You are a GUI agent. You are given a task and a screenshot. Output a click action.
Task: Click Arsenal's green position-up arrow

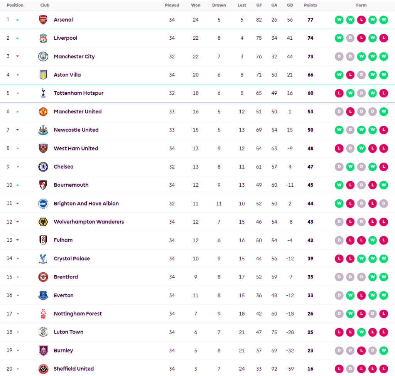[x=17, y=20]
